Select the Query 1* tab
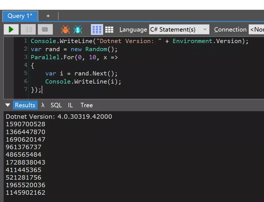The height and width of the screenshot is (202, 264). (20, 16)
